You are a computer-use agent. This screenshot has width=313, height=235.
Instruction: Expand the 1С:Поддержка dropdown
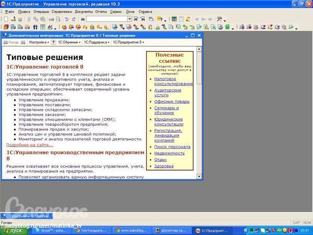[98, 42]
